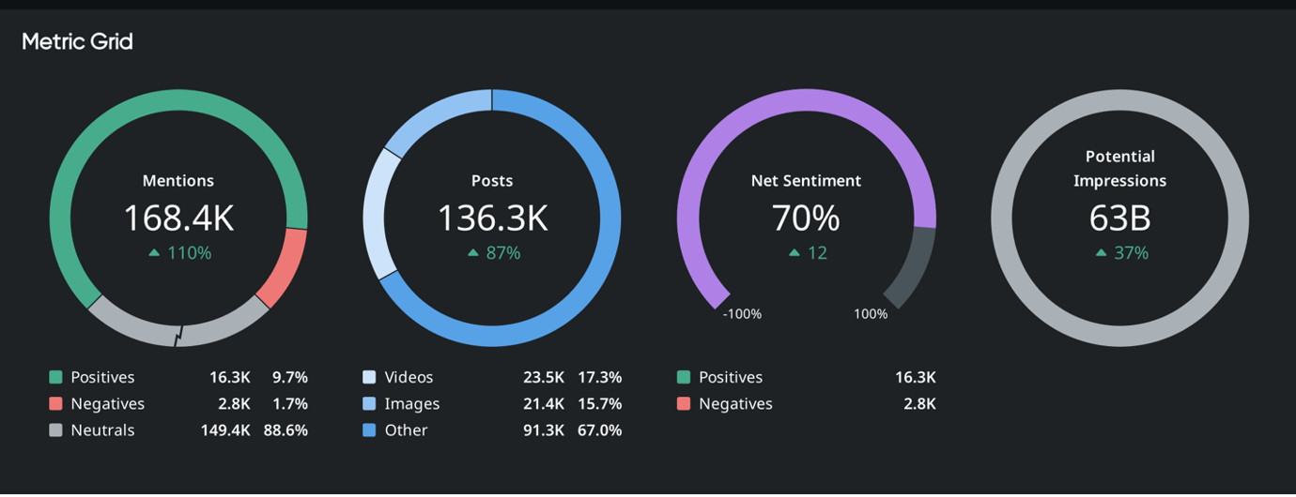Click the Images legend color swatch
The width and height of the screenshot is (1296, 497).
click(x=369, y=404)
